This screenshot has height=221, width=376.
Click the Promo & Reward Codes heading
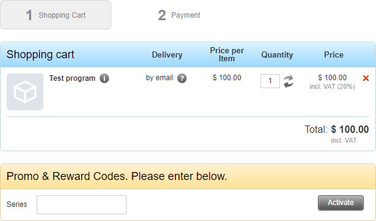click(117, 176)
